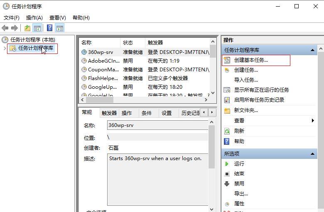Select the 任务计划程序库 tree item

[x=36, y=48]
